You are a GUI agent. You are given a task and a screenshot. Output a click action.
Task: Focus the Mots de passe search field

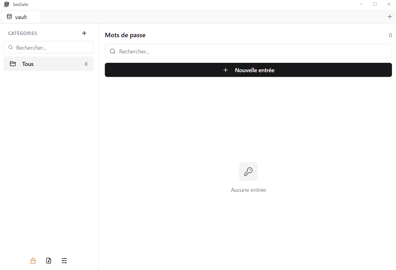point(248,51)
